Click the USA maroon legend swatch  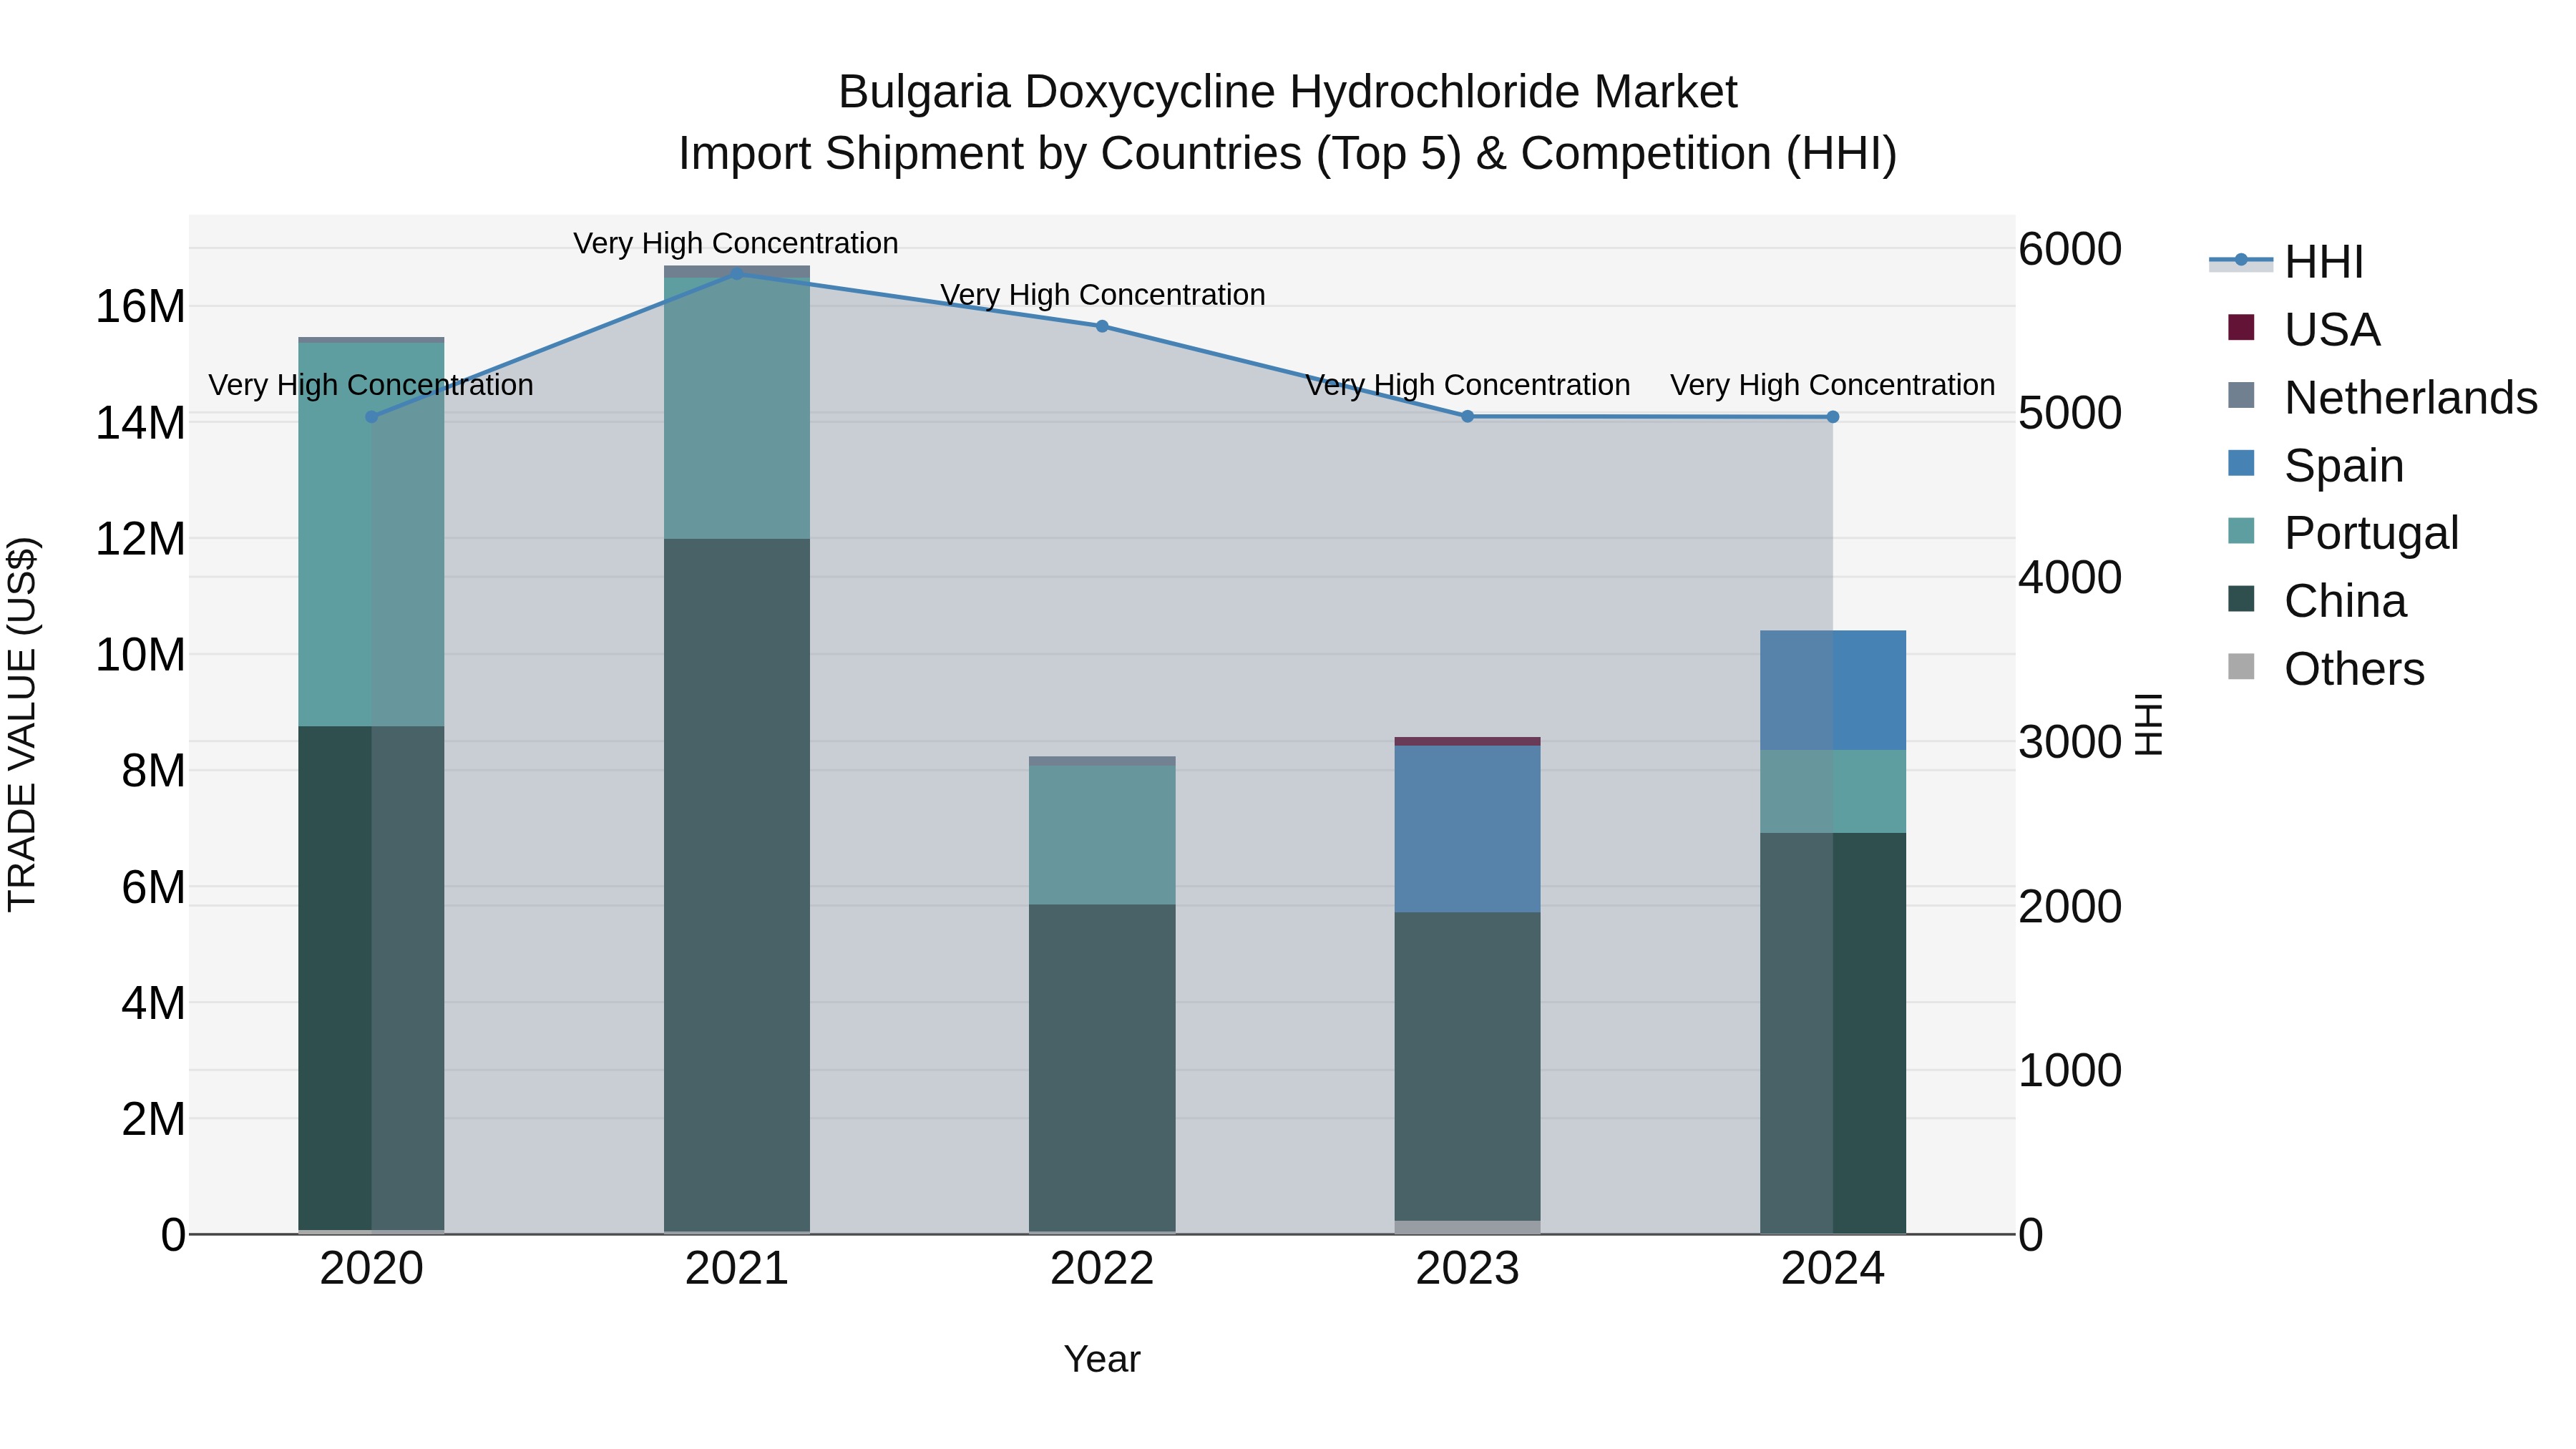(2241, 328)
